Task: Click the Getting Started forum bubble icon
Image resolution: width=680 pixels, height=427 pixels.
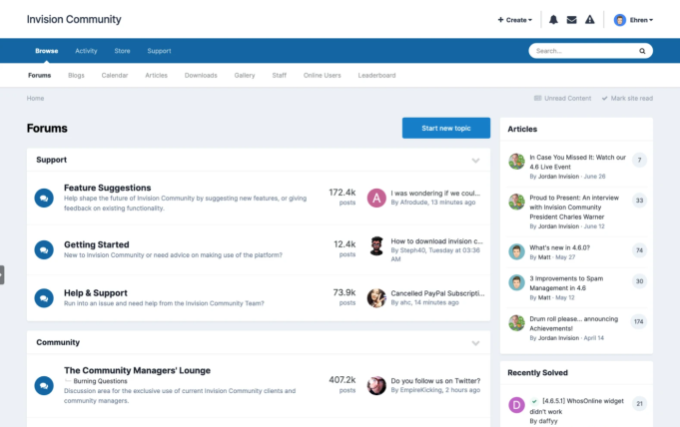Action: (44, 249)
